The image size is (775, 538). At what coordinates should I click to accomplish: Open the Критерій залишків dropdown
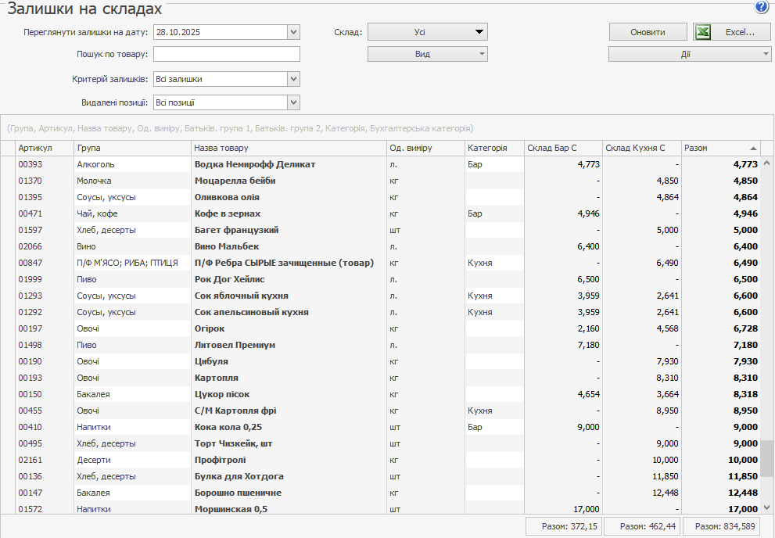coord(294,79)
